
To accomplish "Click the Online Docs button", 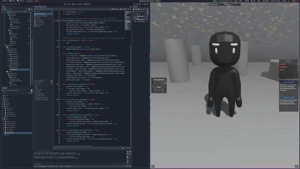I will click(115, 9).
